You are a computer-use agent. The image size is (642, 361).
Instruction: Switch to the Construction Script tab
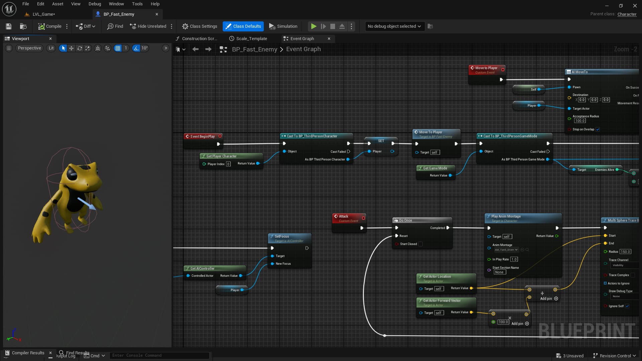(197, 39)
